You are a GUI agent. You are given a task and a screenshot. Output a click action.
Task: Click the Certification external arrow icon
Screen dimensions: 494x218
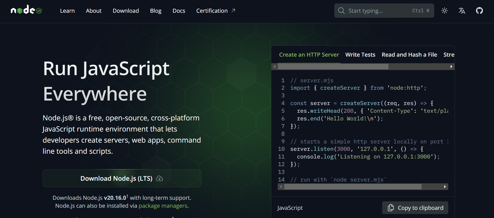tap(233, 11)
